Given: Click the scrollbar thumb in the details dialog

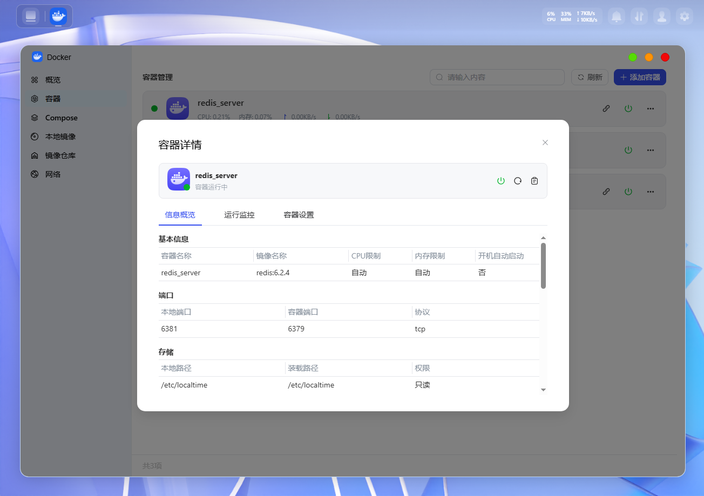Looking at the screenshot, I should [x=543, y=266].
